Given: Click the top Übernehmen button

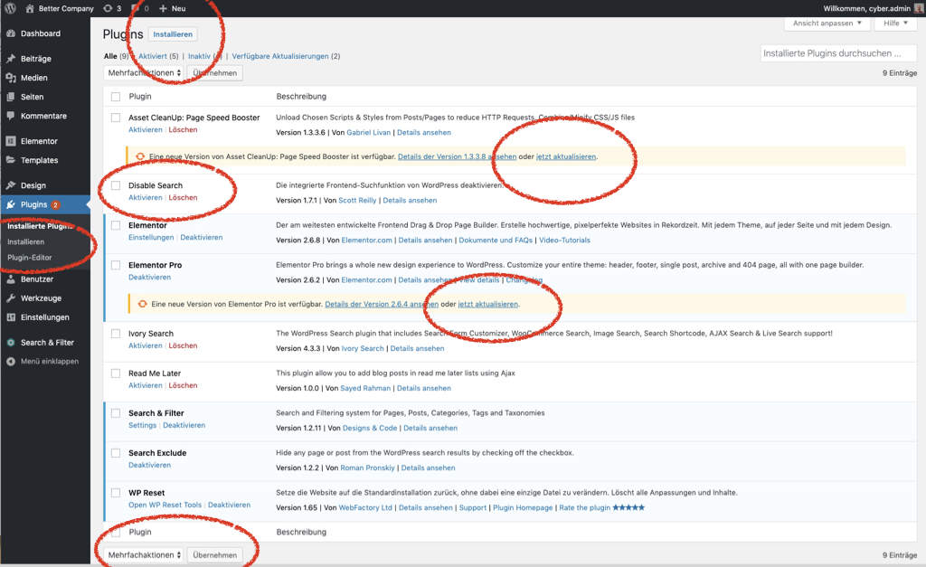Looking at the screenshot, I should (x=215, y=72).
